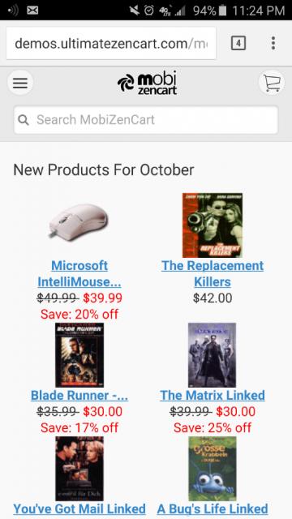Tap the browser URL address bar
Image resolution: width=292 pixels, height=519 pixels.
[111, 43]
